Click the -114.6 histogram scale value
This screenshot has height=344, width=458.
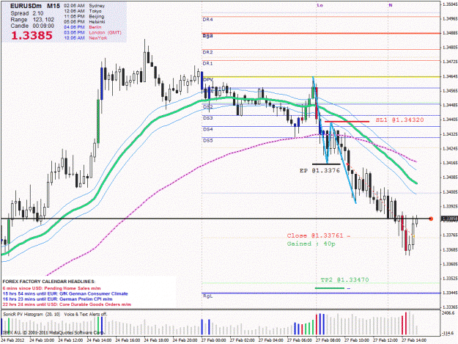448,333
